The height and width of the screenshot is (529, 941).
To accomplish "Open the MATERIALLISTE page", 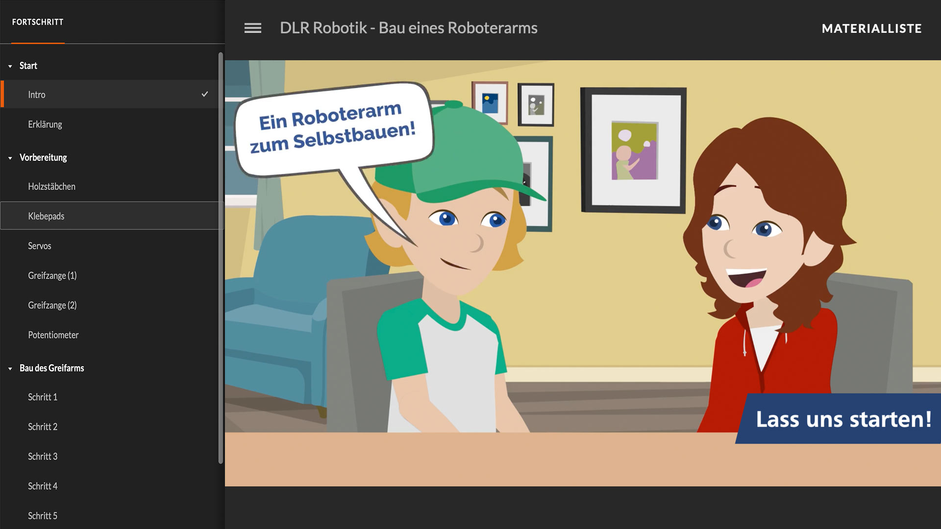I will (x=871, y=28).
